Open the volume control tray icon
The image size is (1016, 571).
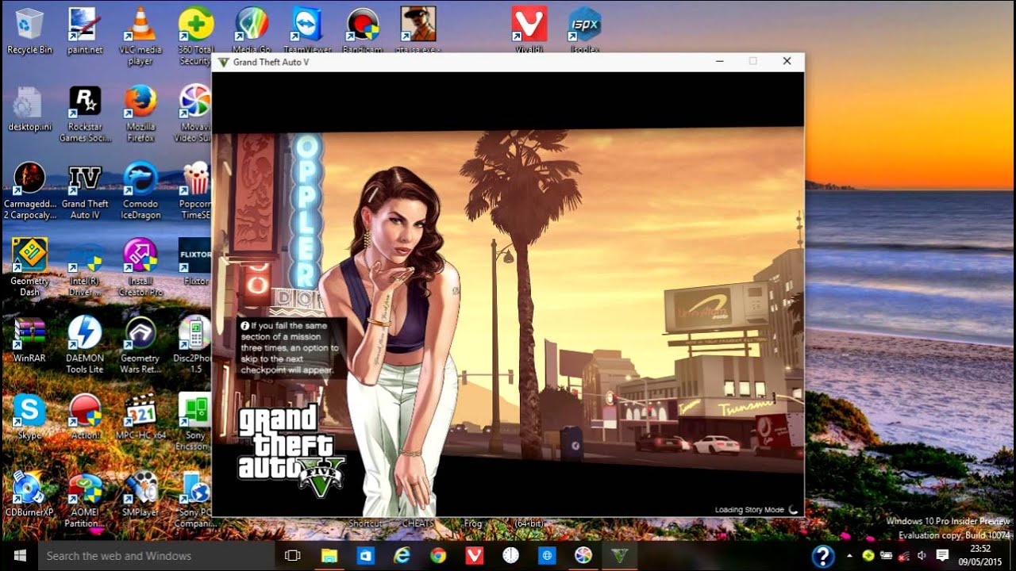[x=922, y=556]
